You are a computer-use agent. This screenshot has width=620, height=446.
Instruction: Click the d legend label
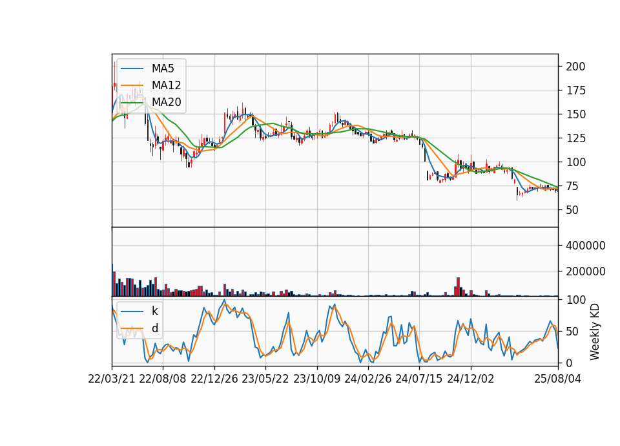click(x=154, y=328)
